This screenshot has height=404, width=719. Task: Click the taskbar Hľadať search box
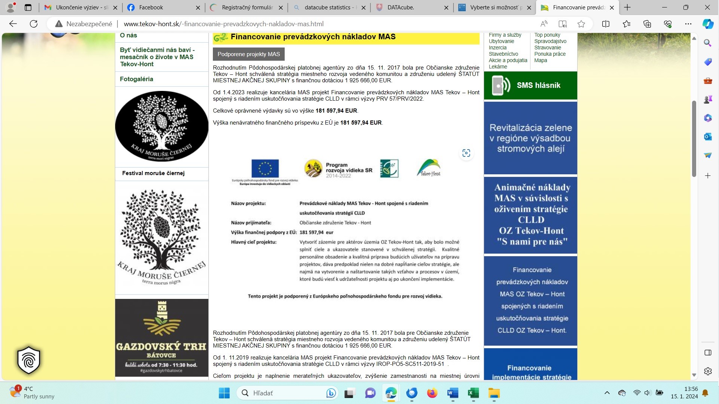coord(287,393)
